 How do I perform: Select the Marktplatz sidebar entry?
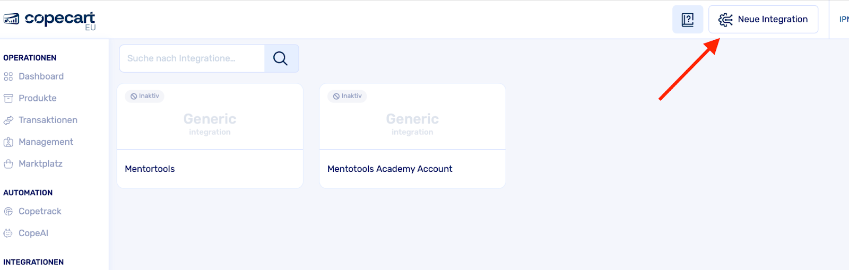coord(40,163)
